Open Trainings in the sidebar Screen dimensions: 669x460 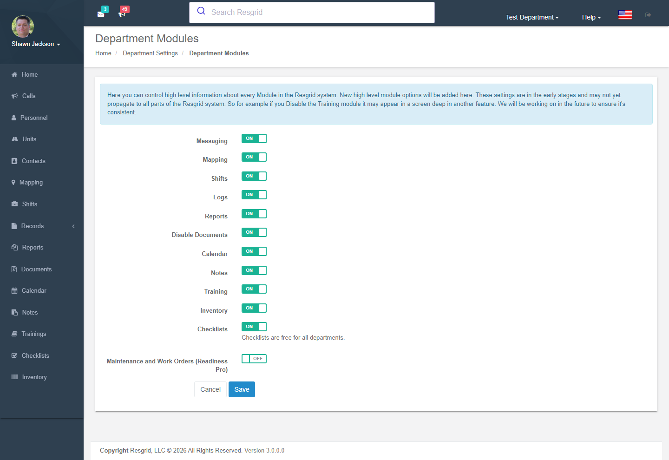(x=42, y=334)
